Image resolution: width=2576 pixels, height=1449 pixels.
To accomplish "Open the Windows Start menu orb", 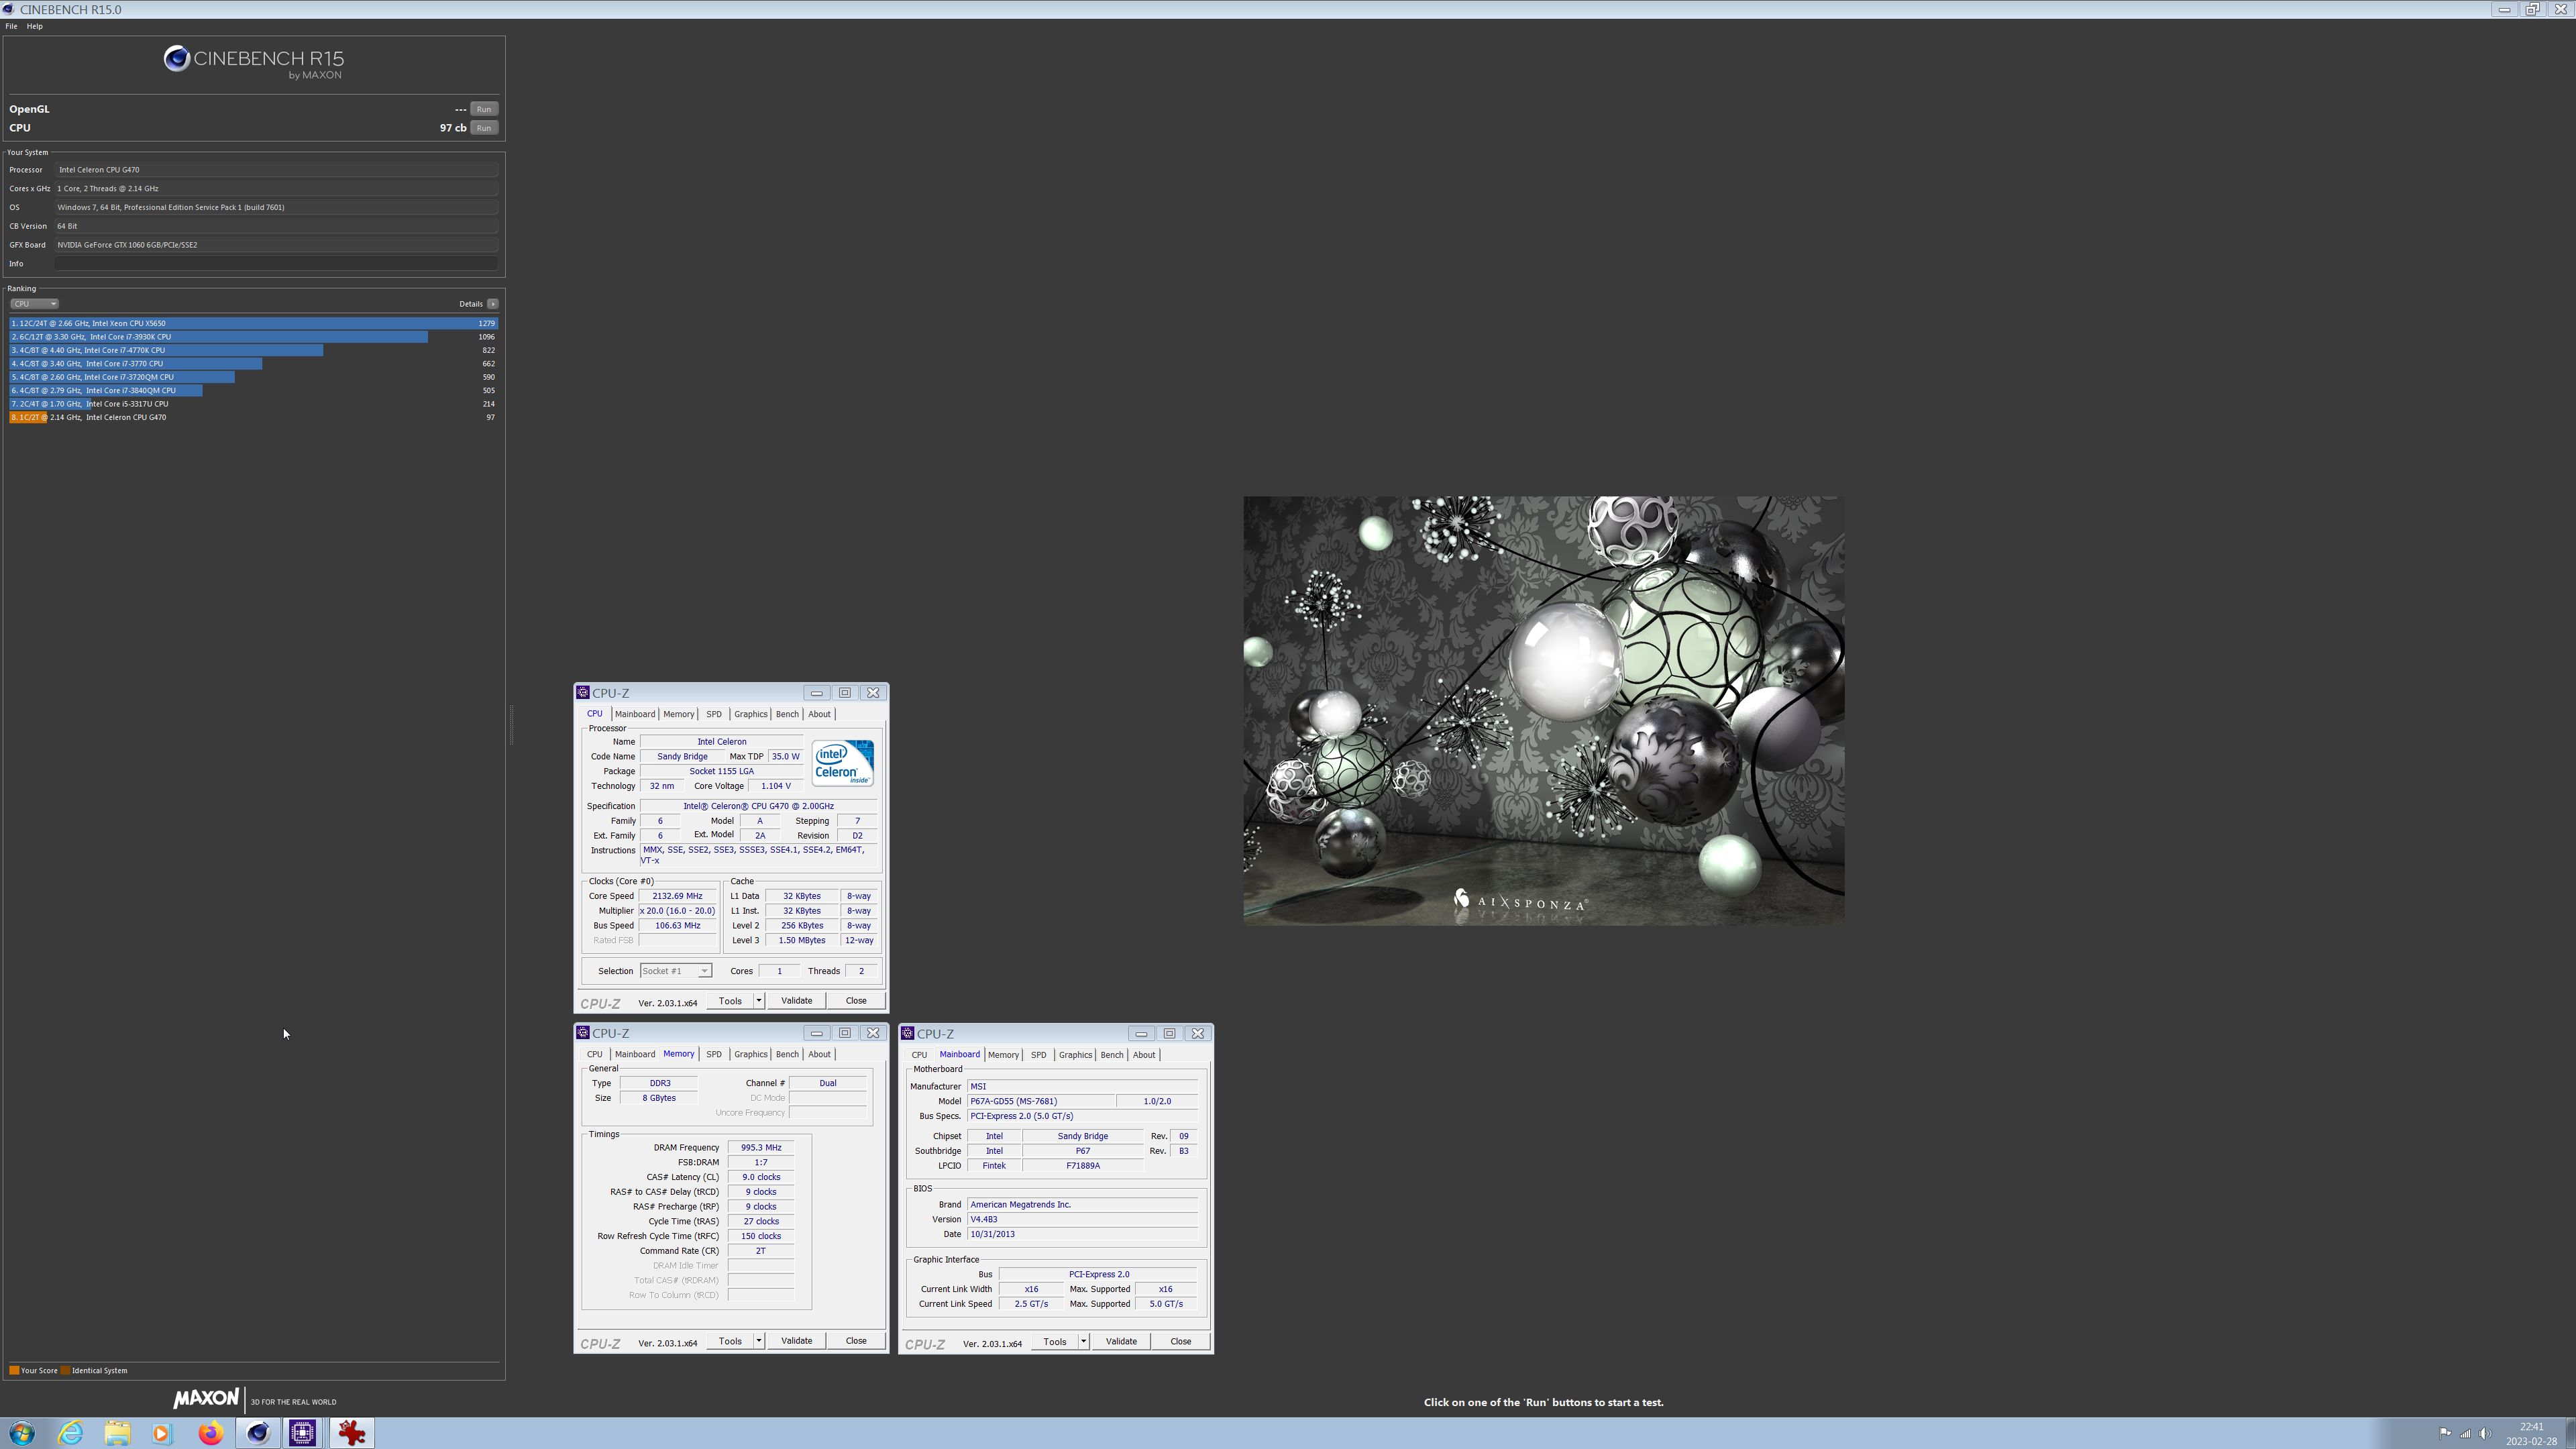I will [x=22, y=1433].
